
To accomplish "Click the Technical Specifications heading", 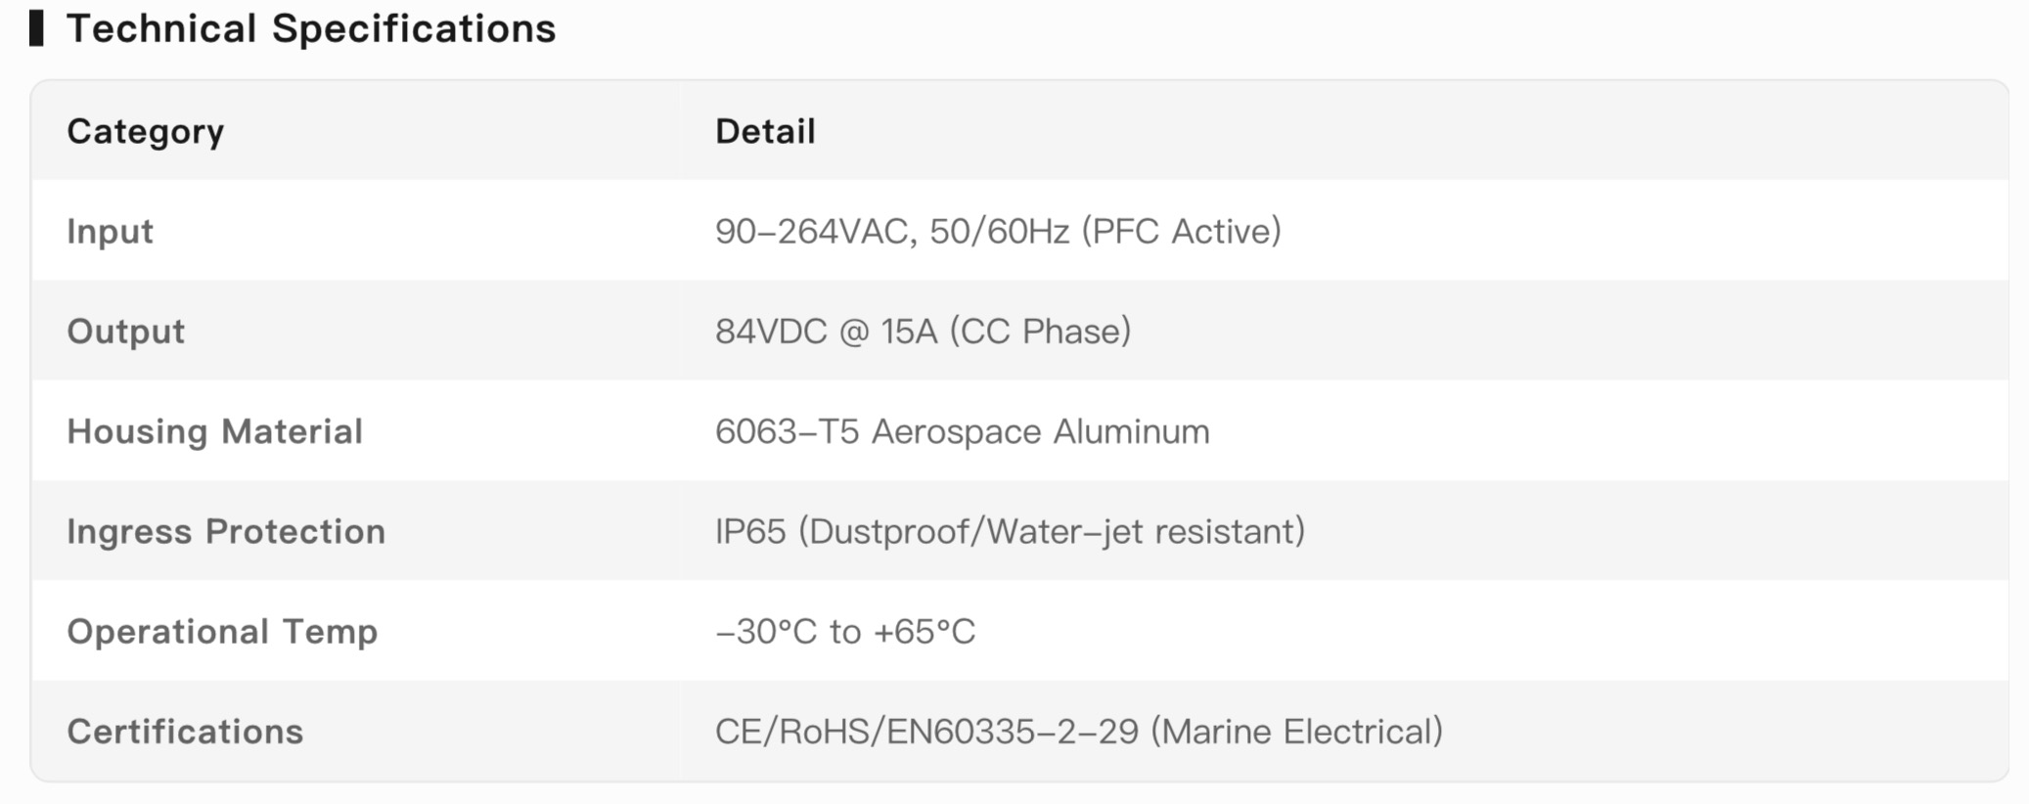I will click(x=310, y=29).
